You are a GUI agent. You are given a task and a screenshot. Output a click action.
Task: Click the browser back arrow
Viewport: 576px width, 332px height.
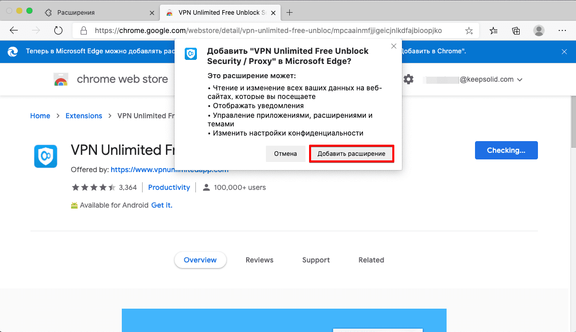point(14,30)
